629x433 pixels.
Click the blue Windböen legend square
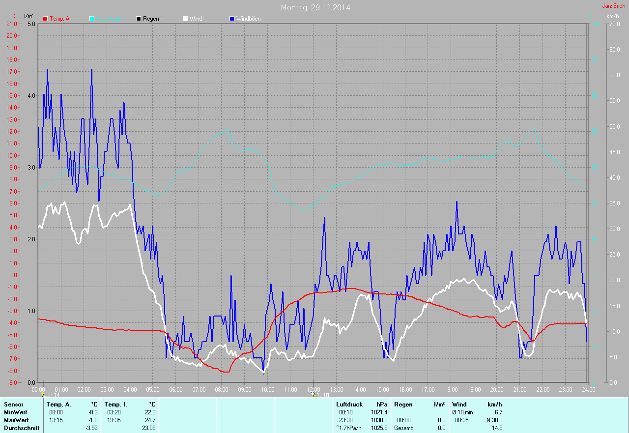[232, 19]
